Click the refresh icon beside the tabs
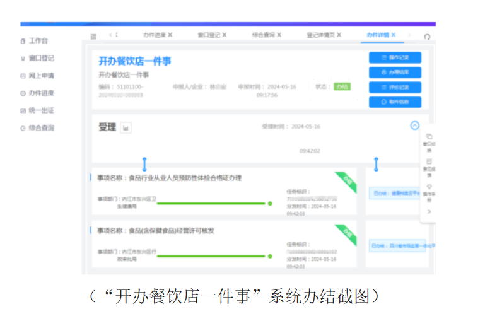485x321 pixels. pyautogui.click(x=427, y=37)
